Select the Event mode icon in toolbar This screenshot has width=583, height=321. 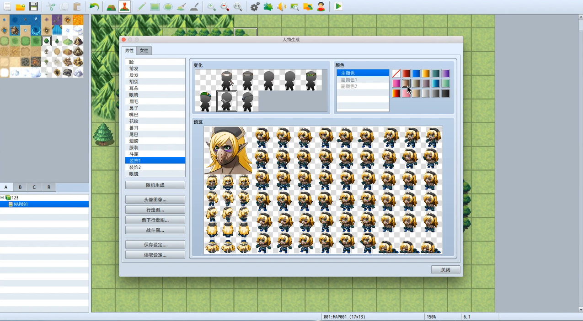pos(124,6)
